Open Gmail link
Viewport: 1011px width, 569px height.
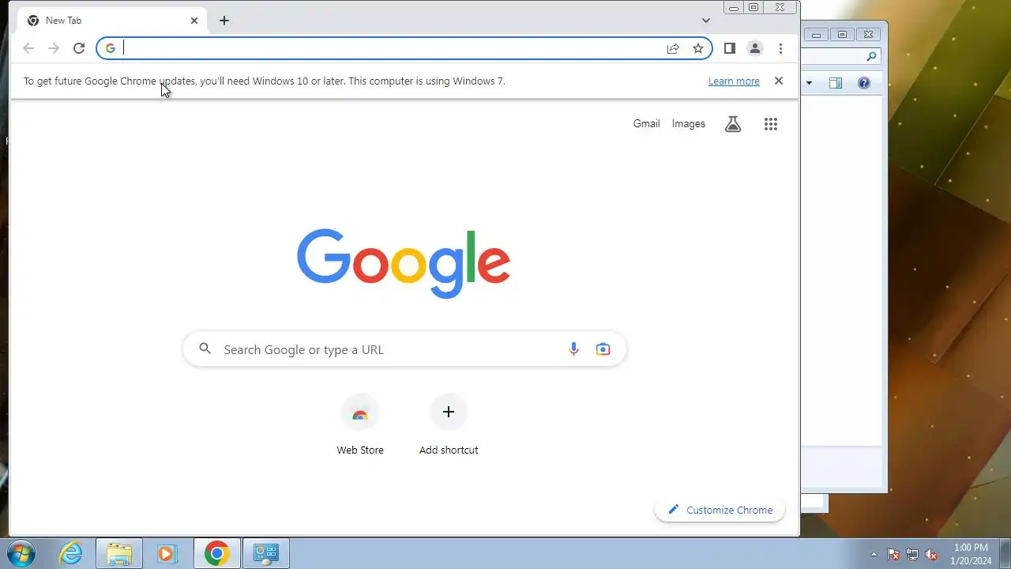(x=646, y=124)
